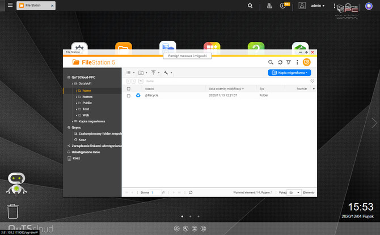Open Zaakceptowany folder zespołu sidebar item
Screen dimensions: 380x235
click(x=100, y=134)
